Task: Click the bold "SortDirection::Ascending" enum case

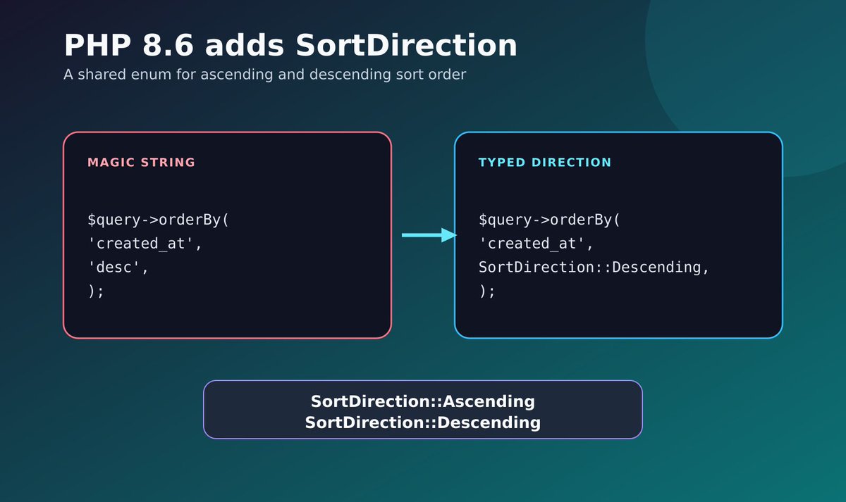Action: click(423, 401)
